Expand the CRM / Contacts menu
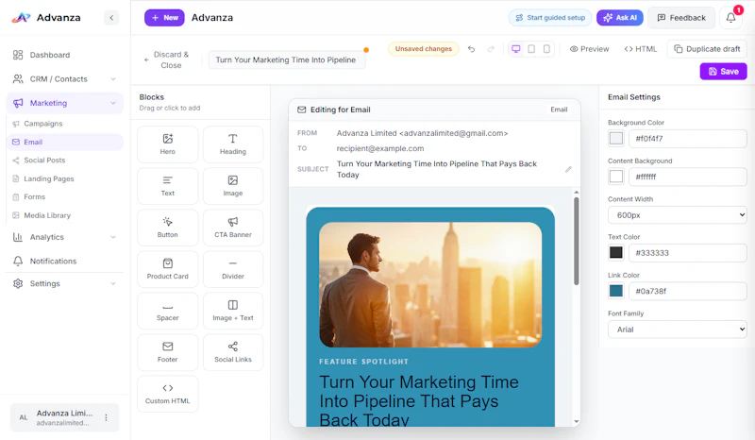This screenshot has width=755, height=440. click(65, 79)
